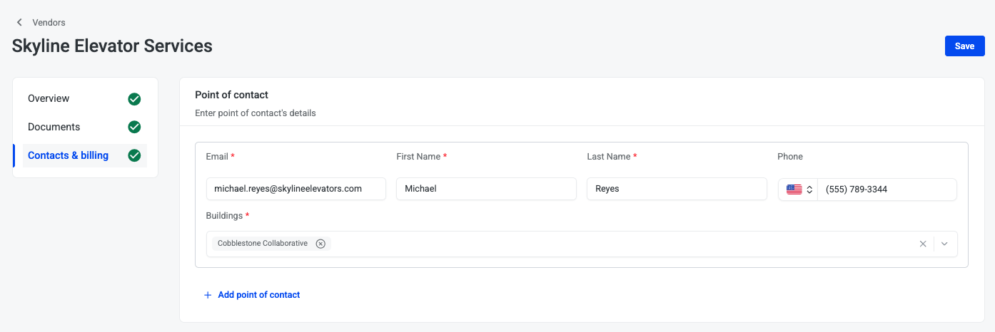Click the green checkmark beside Documents

point(134,128)
